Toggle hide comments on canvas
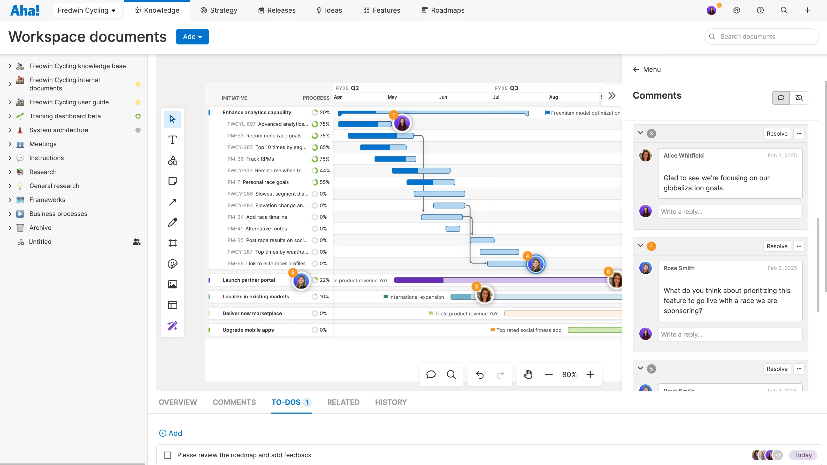 [x=799, y=98]
